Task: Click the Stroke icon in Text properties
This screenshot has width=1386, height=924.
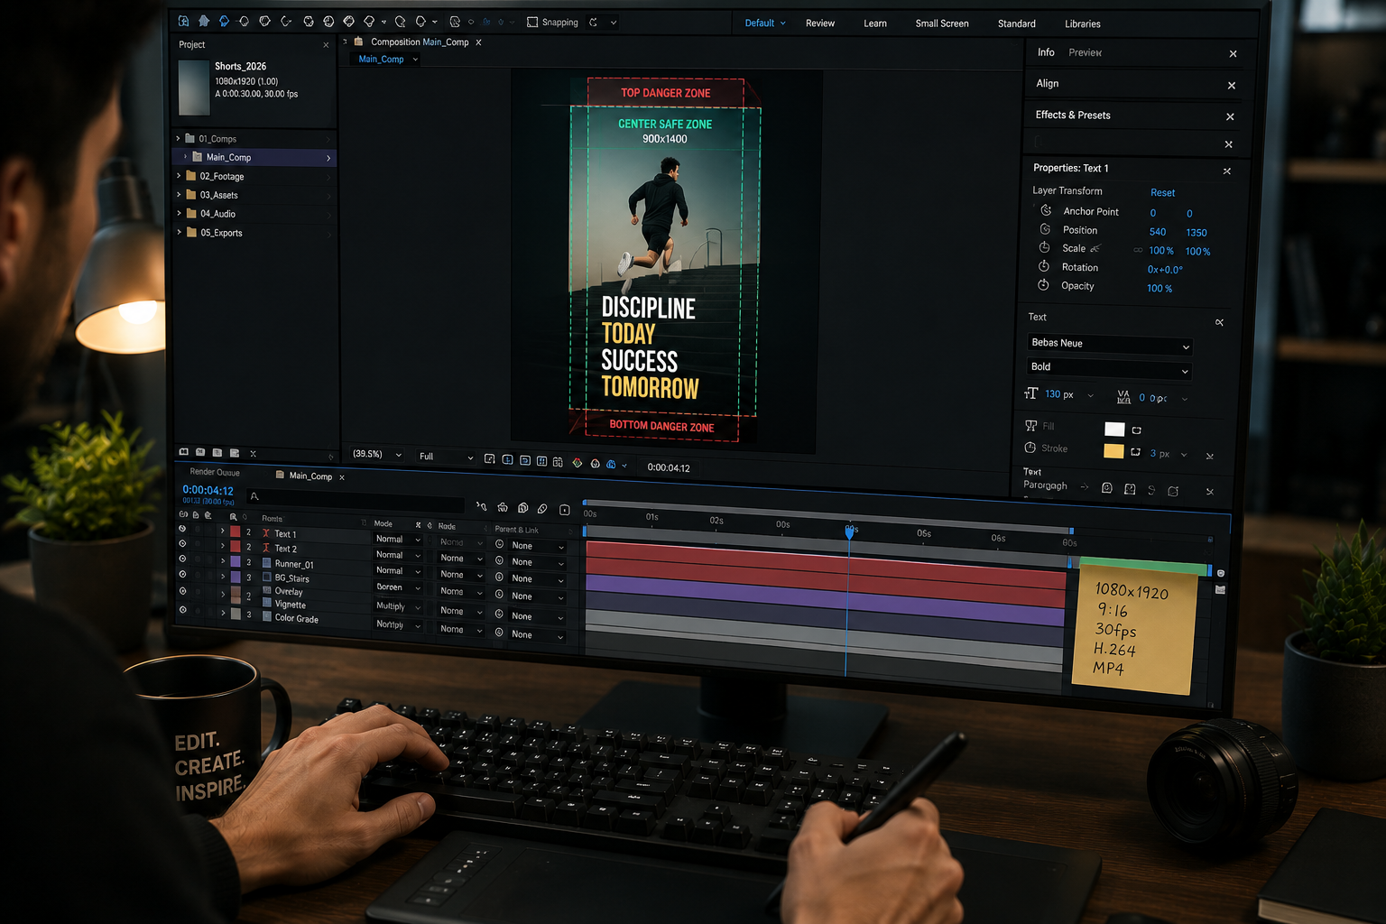Action: click(x=1030, y=448)
